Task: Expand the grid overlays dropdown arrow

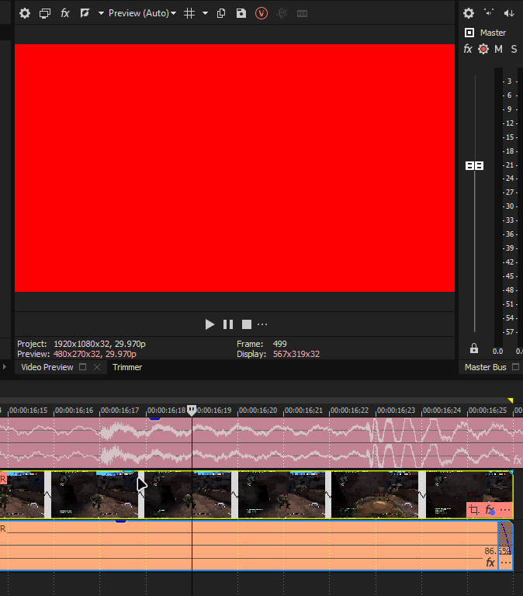Action: tap(206, 13)
